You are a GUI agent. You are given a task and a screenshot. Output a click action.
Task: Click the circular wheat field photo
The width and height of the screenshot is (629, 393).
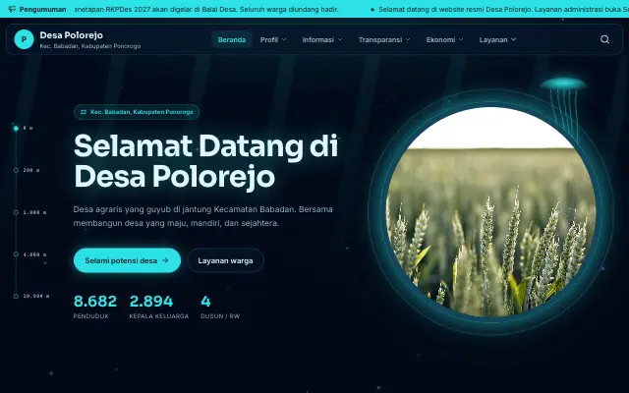[x=491, y=212]
